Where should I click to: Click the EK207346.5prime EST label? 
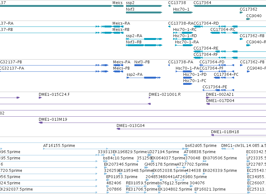click(121, 164)
